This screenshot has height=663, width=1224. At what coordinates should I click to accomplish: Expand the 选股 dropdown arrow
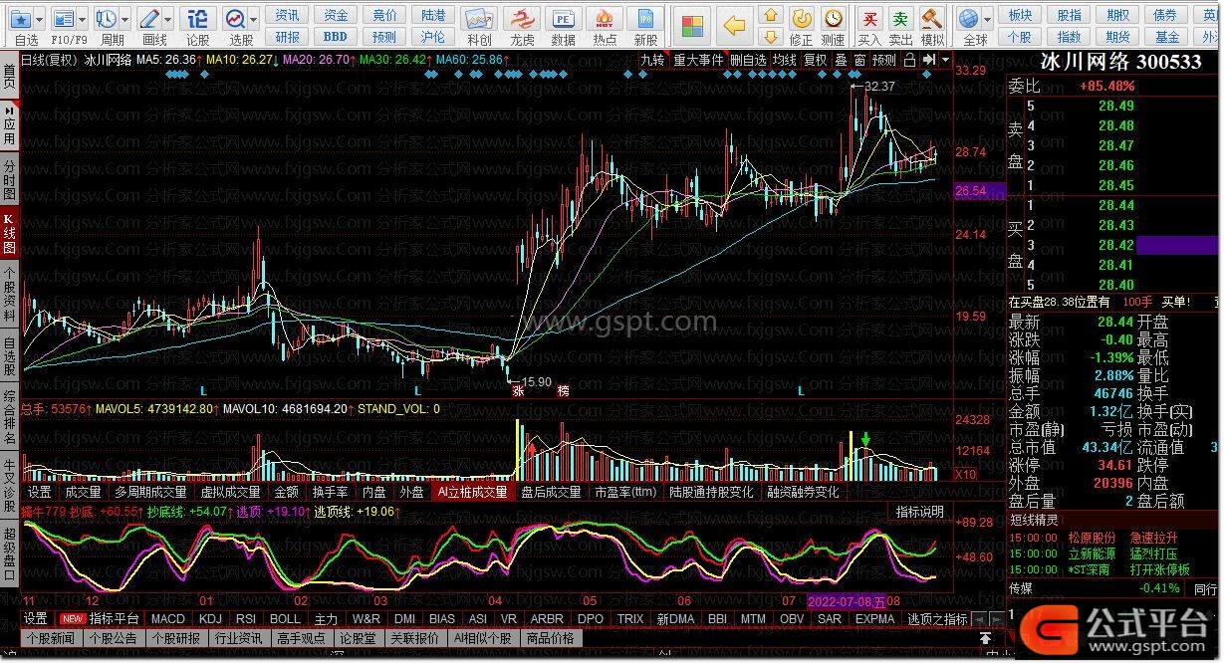255,18
